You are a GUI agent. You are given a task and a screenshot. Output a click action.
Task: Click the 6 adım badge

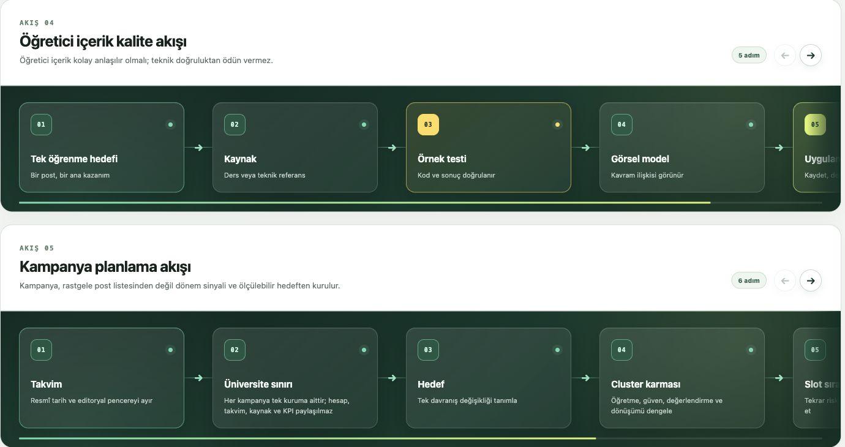(749, 280)
